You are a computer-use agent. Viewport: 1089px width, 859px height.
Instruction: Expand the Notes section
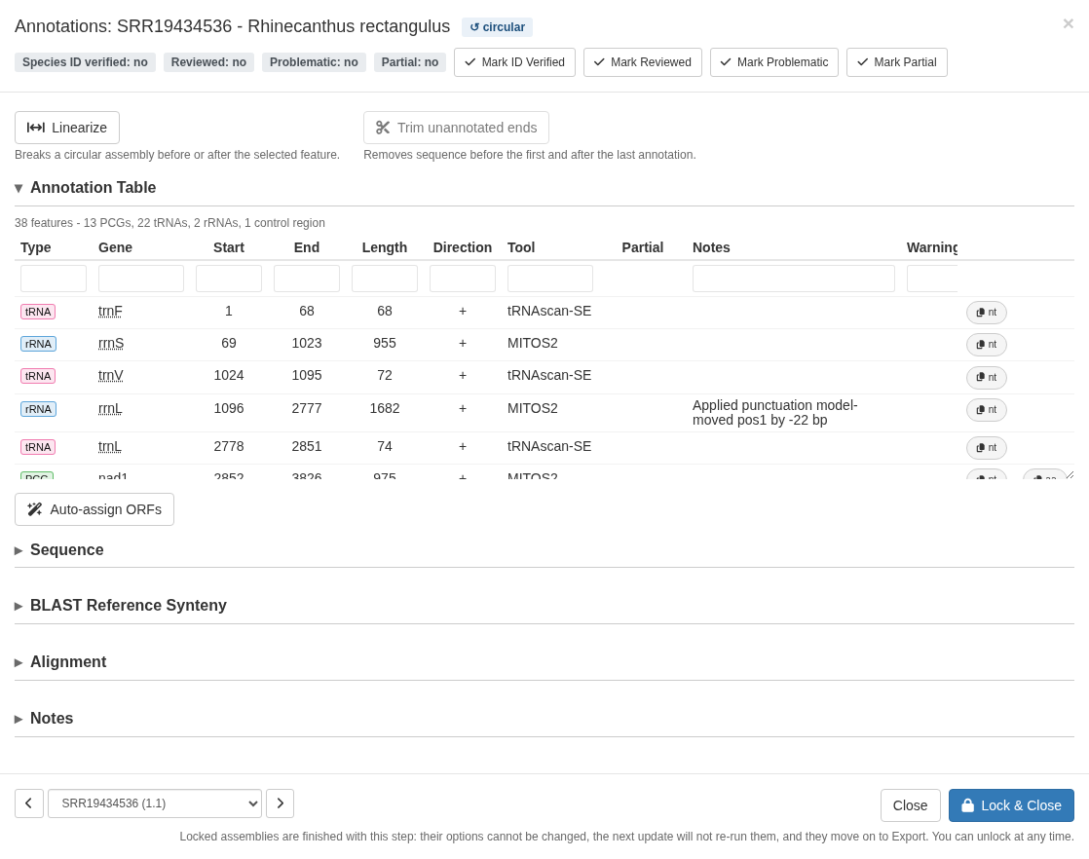pyautogui.click(x=44, y=718)
